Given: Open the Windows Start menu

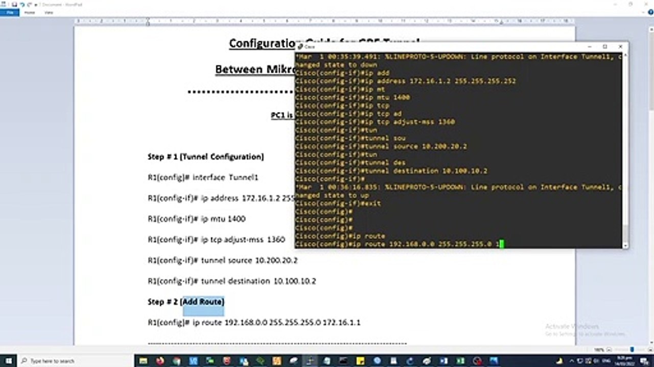Looking at the screenshot, I should (x=9, y=361).
